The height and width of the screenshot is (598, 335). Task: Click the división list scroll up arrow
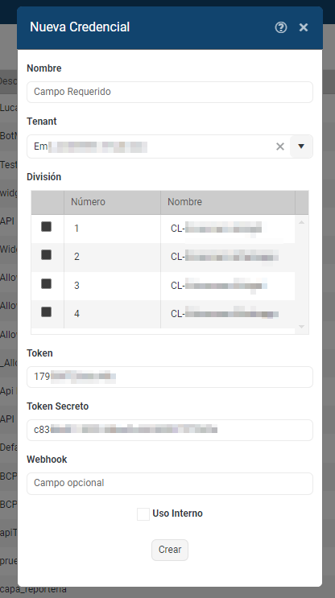[x=301, y=222]
